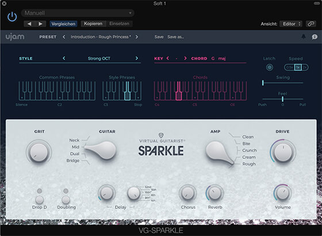This screenshot has height=236, width=322.
Task: Click the Grit knob
Action: (39, 153)
